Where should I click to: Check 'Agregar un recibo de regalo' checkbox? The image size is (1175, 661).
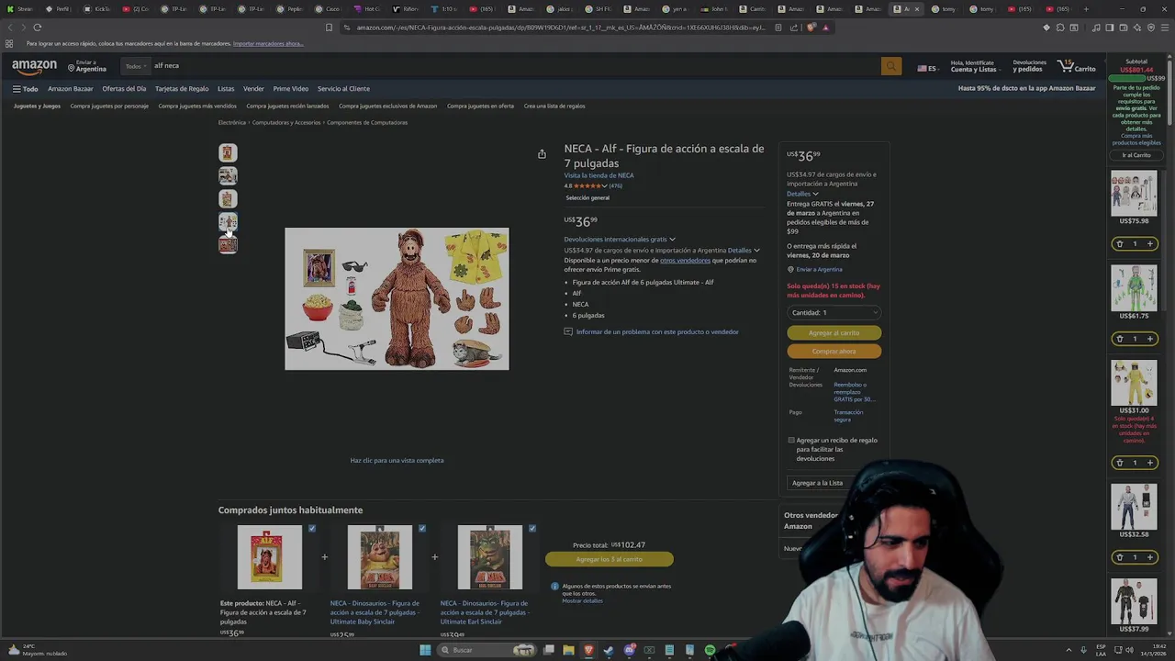click(791, 441)
